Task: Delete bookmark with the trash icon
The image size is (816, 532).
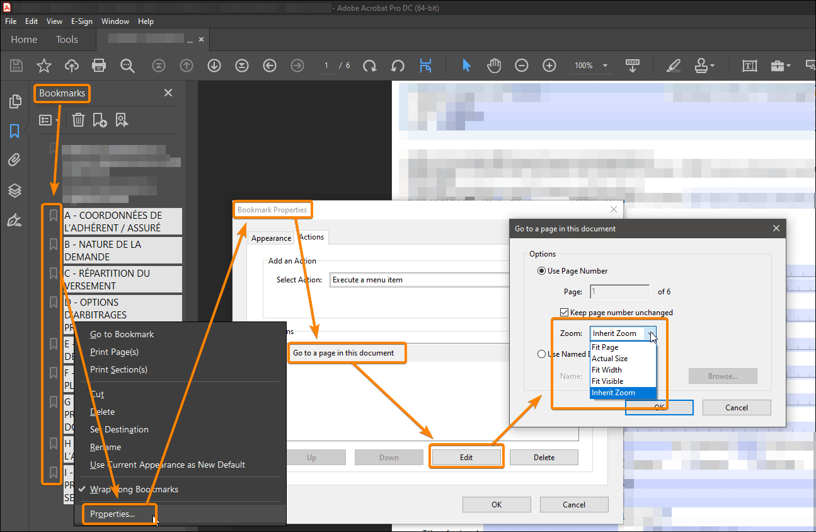Action: tap(78, 119)
